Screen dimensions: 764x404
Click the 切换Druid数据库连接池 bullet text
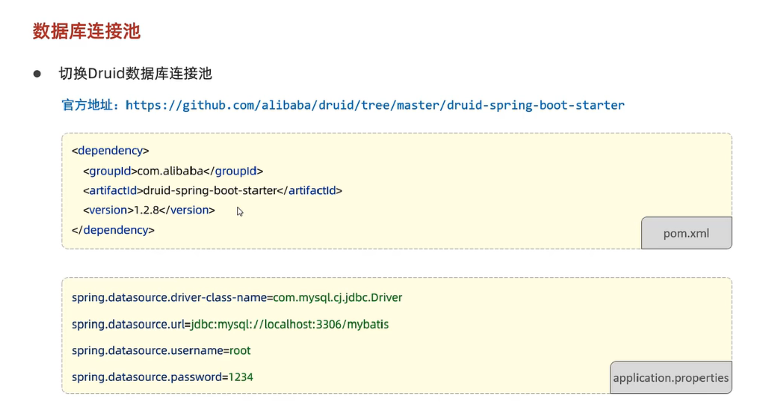point(135,74)
